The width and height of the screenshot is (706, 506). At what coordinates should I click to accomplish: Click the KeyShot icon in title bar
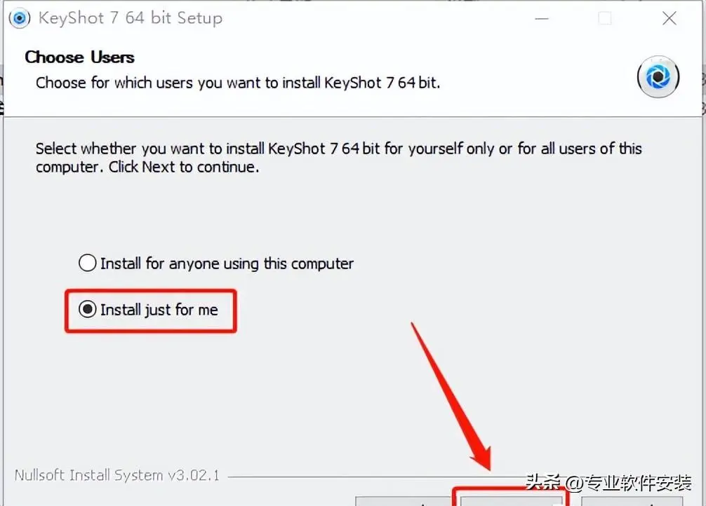(20, 18)
